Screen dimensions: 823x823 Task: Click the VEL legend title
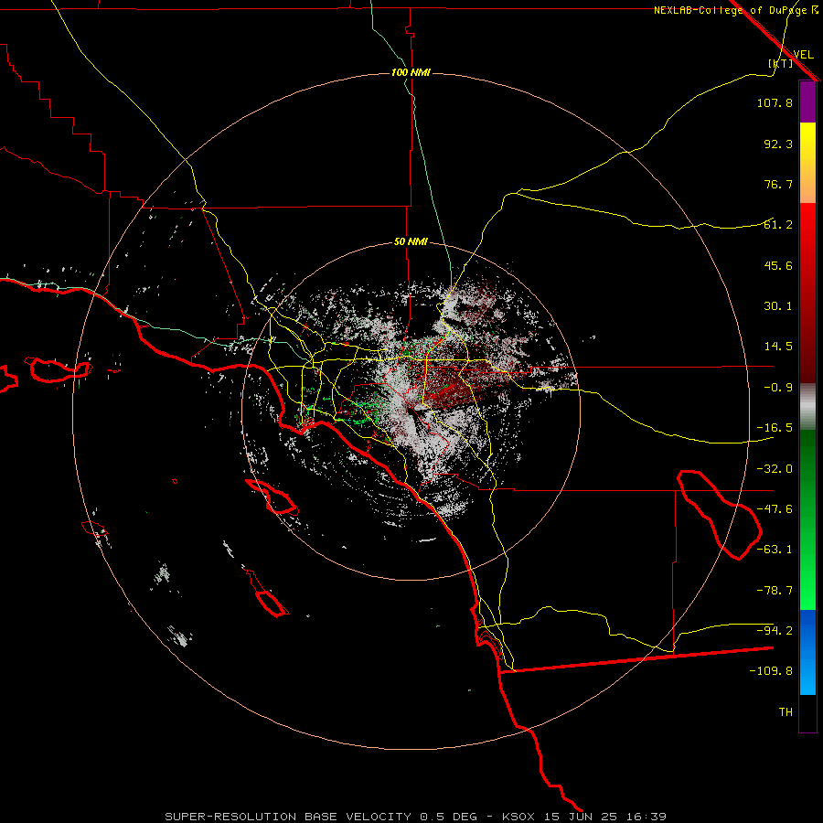pyautogui.click(x=803, y=54)
